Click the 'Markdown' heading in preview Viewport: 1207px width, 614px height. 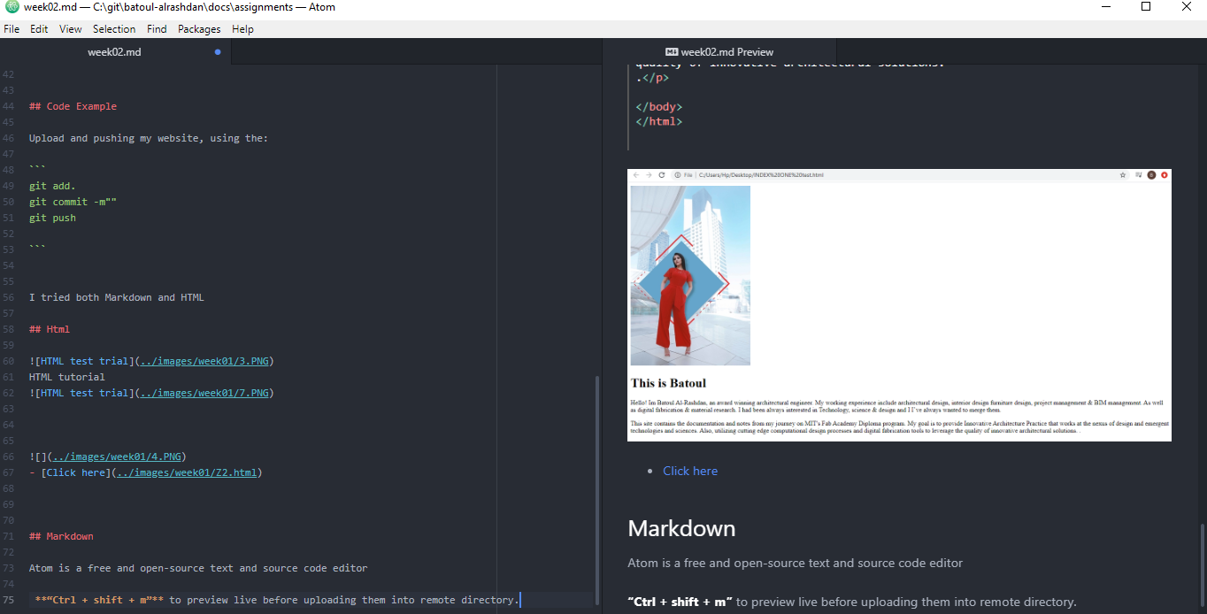coord(681,528)
